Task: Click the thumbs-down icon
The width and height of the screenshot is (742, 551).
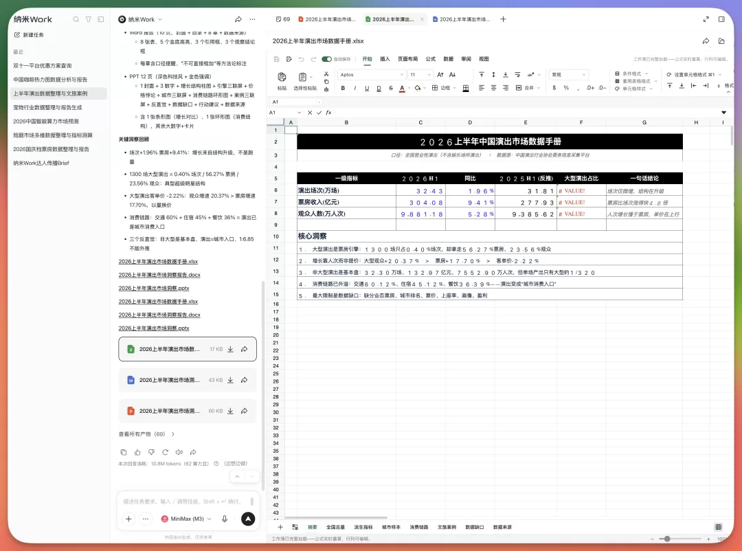Action: point(151,452)
